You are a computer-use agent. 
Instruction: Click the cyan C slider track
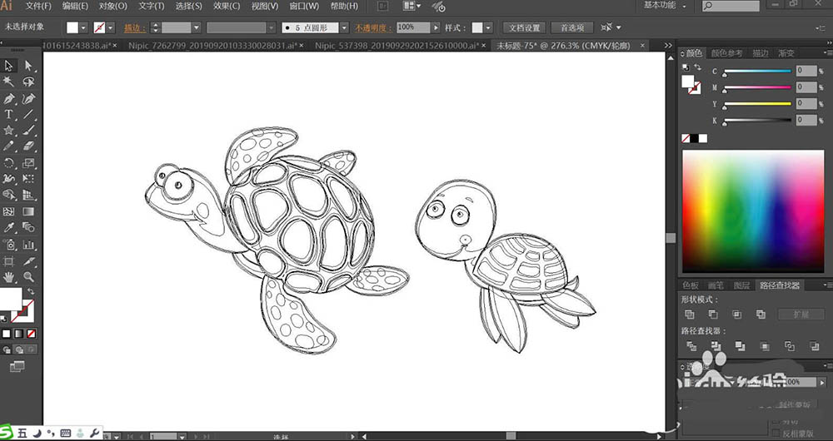(757, 71)
